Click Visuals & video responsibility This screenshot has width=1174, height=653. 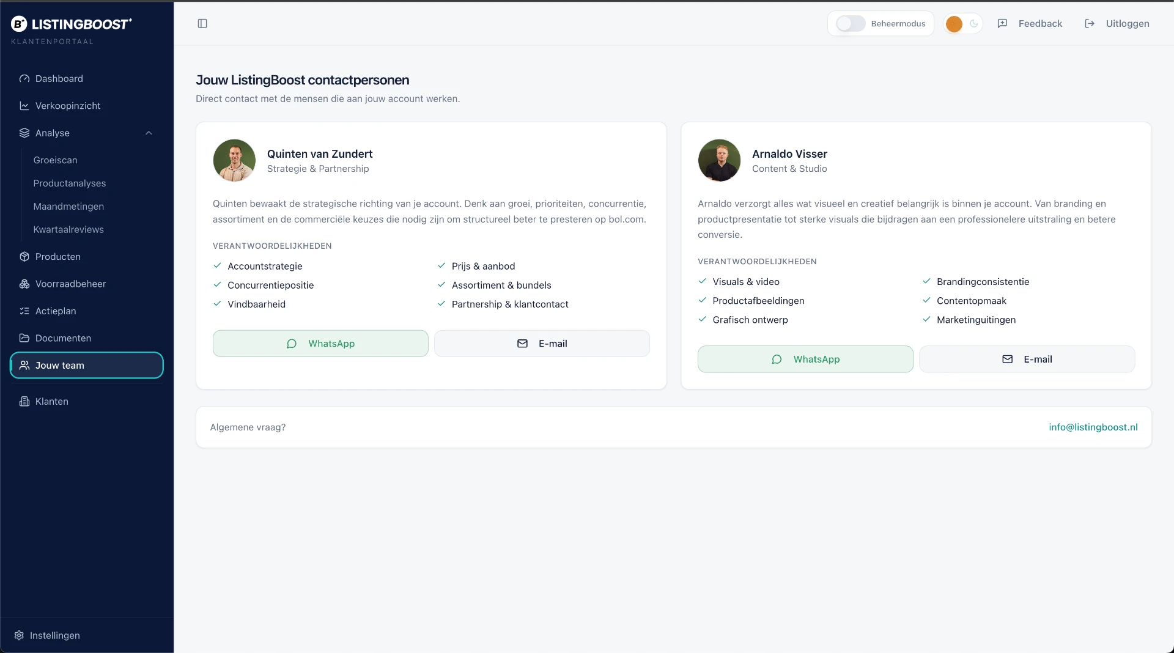(x=745, y=282)
